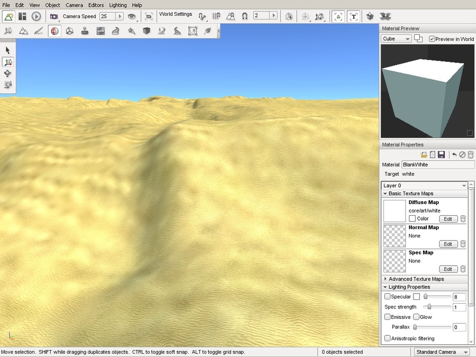This screenshot has height=357, width=476.
Task: Enable the Preview in World checkbox
Action: [x=432, y=39]
